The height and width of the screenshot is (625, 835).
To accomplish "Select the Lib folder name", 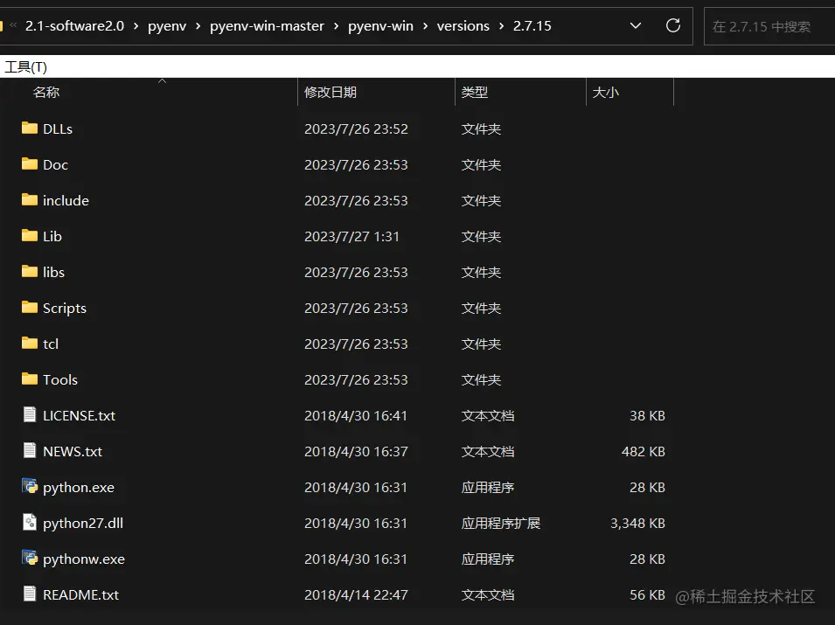I will 52,236.
